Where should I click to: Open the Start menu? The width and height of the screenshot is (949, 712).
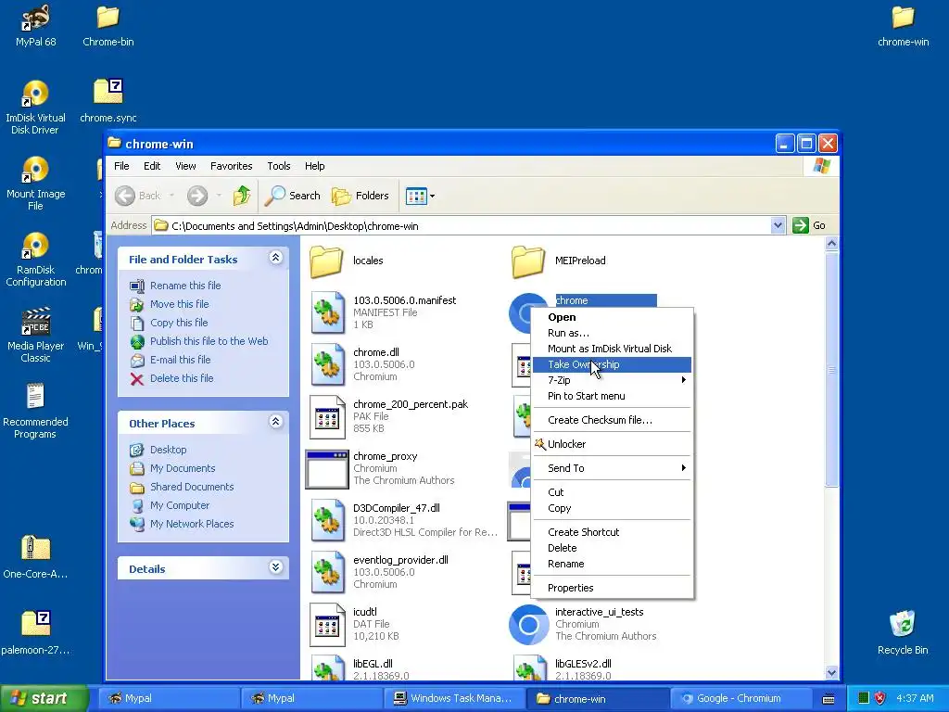coord(44,699)
